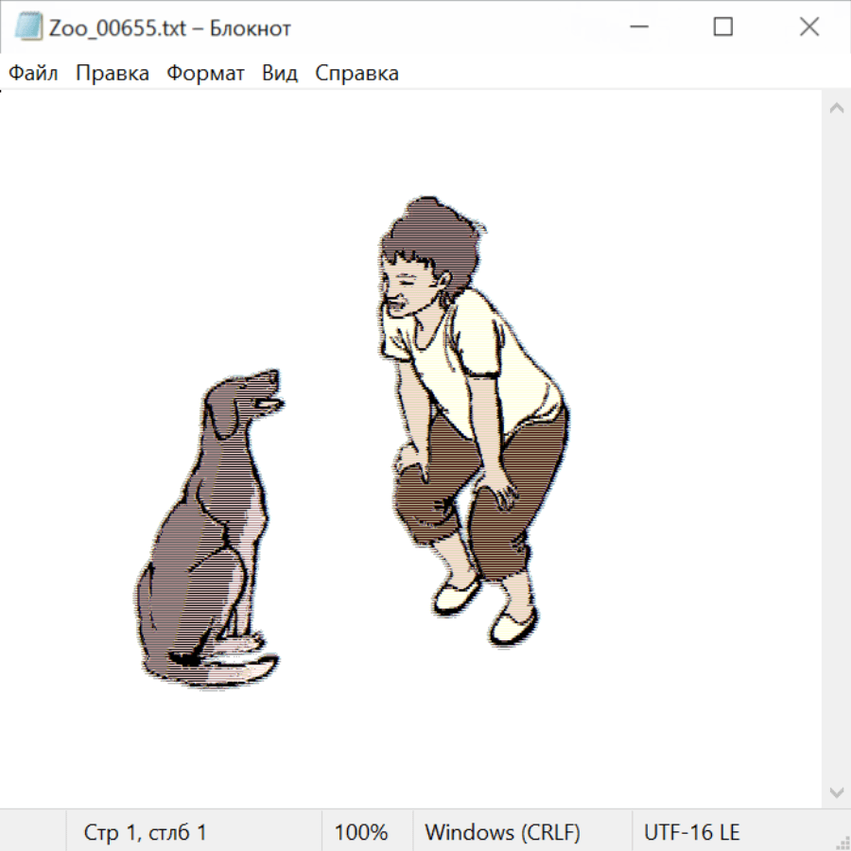Viewport: 851px width, 851px height.
Task: Click the UTF-16 LE encoding indicator
Action: click(691, 833)
